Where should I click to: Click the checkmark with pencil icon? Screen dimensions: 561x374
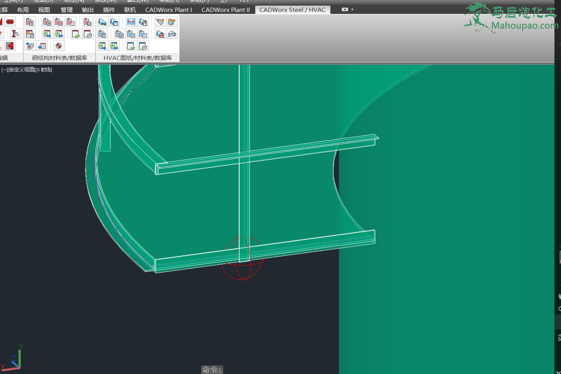point(160,21)
